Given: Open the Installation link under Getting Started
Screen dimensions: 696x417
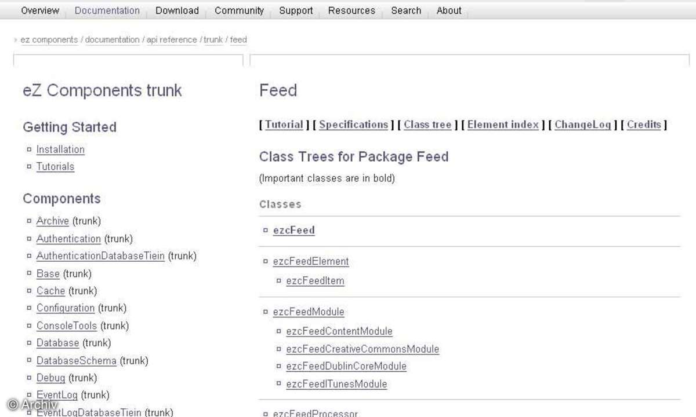Looking at the screenshot, I should (60, 149).
